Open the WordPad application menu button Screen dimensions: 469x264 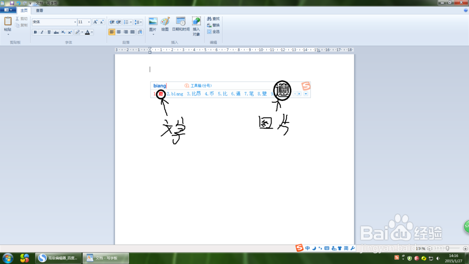point(8,10)
